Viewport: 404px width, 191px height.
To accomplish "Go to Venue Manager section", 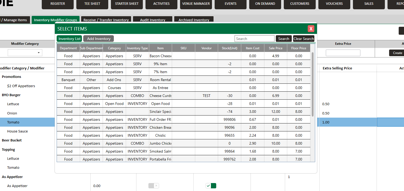I will click(x=196, y=4).
